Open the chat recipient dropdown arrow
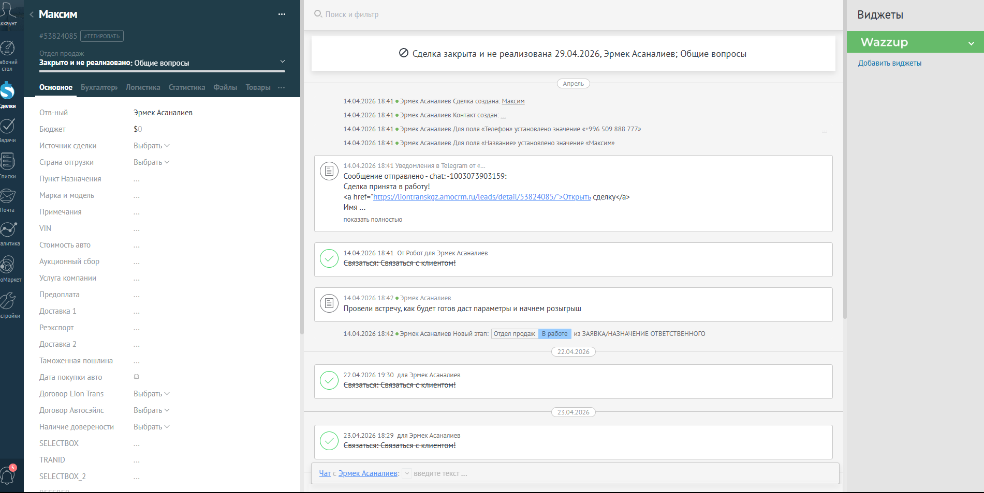This screenshot has width=984, height=493. point(407,473)
